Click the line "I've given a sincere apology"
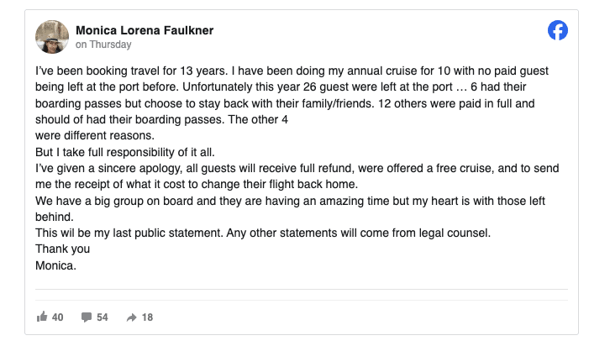 pyautogui.click(x=297, y=169)
